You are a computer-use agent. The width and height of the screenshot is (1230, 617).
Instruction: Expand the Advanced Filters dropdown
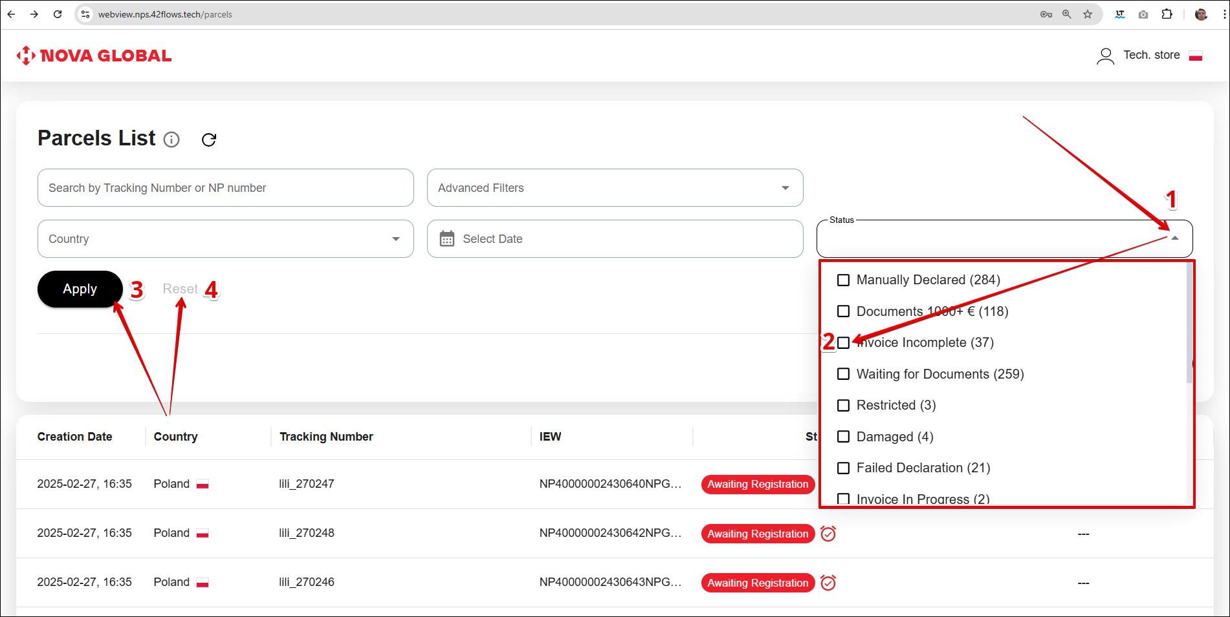tap(615, 188)
